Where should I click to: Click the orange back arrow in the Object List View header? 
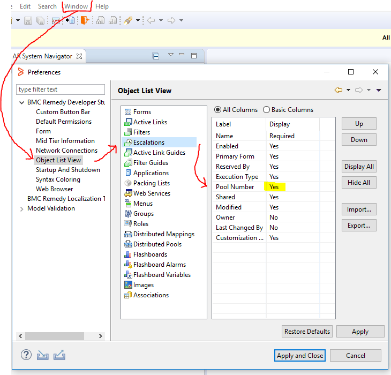click(339, 90)
